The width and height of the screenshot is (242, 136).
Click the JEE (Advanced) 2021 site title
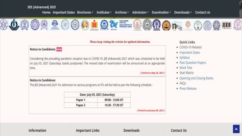(42, 7)
